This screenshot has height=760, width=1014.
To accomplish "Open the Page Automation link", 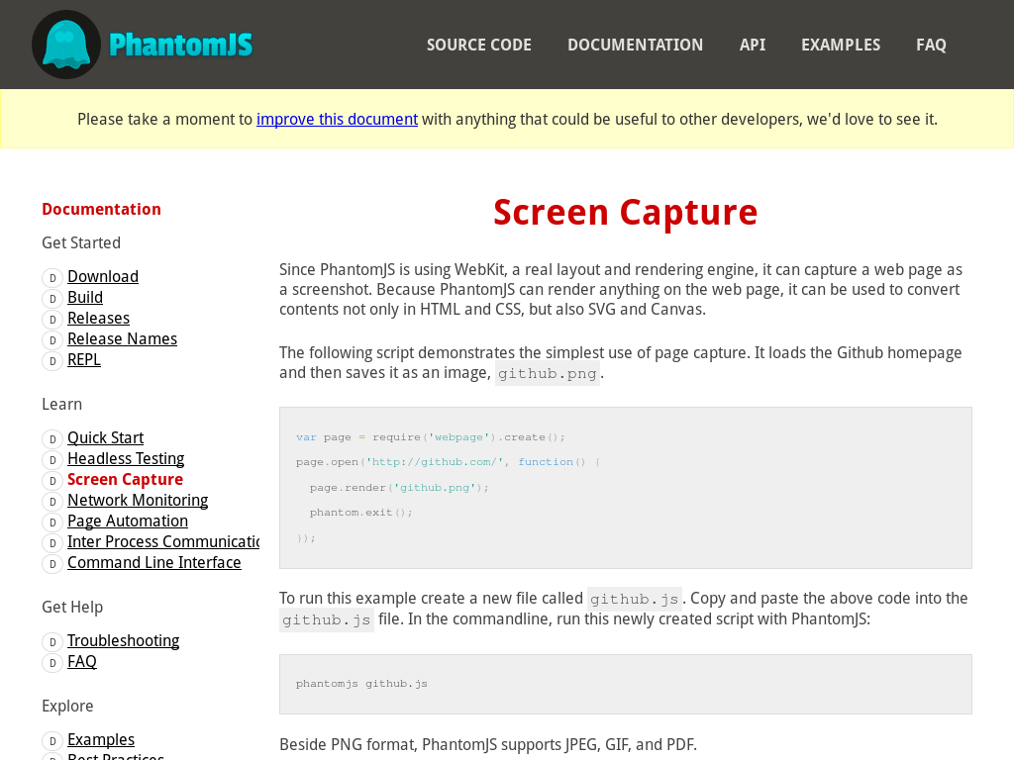I will pyautogui.click(x=128, y=521).
